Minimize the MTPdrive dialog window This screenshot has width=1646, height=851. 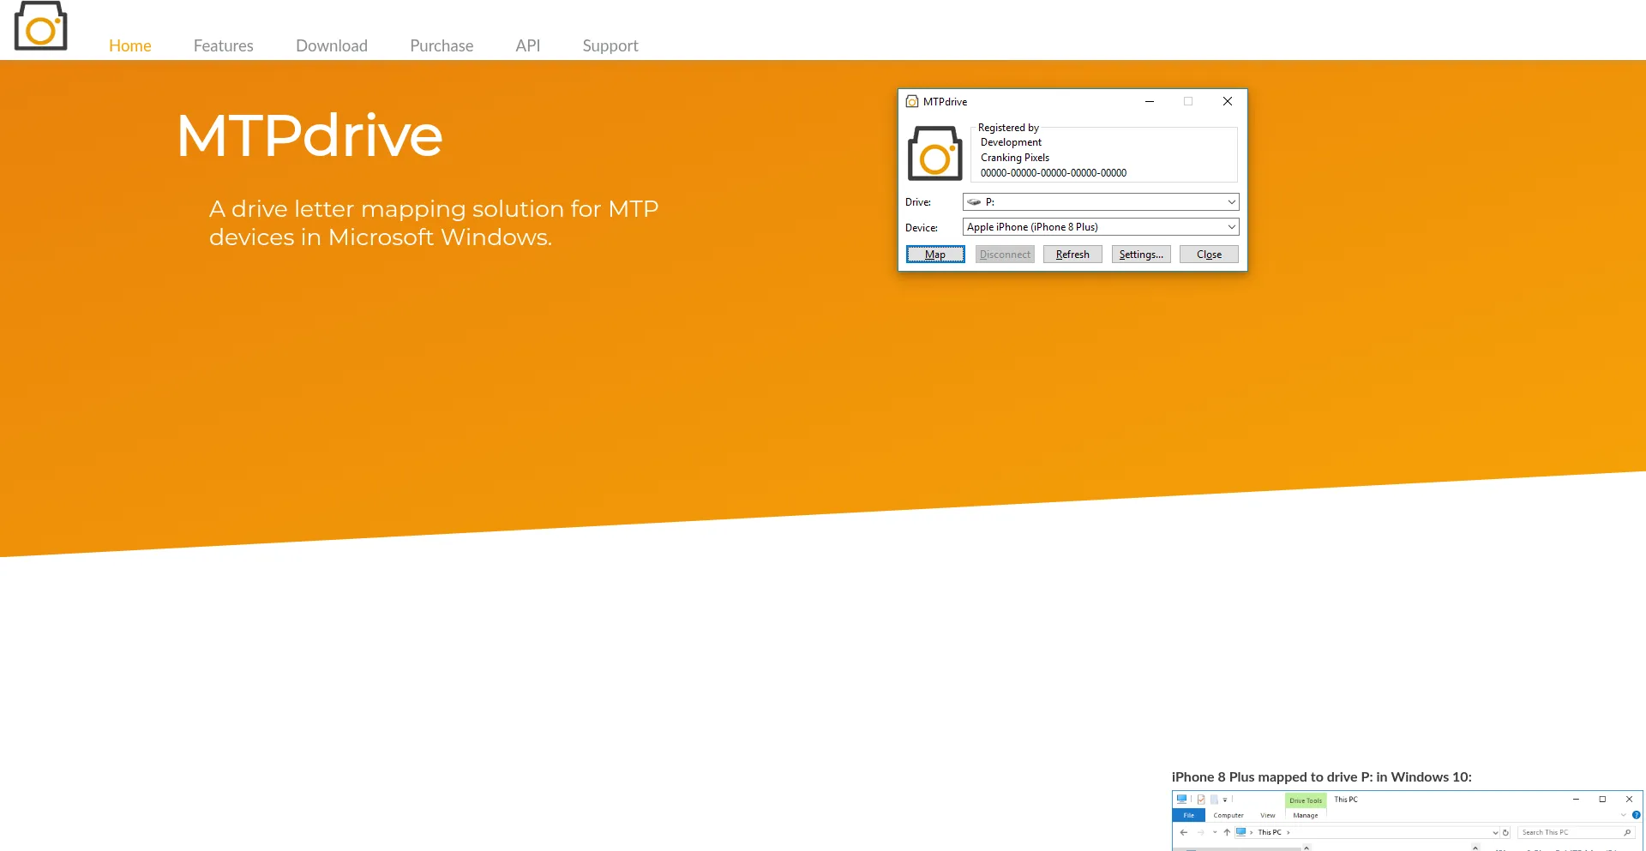point(1150,101)
